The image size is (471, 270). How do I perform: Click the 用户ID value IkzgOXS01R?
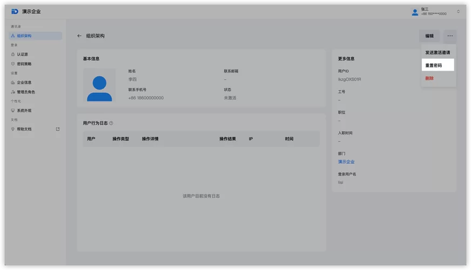pyautogui.click(x=349, y=79)
